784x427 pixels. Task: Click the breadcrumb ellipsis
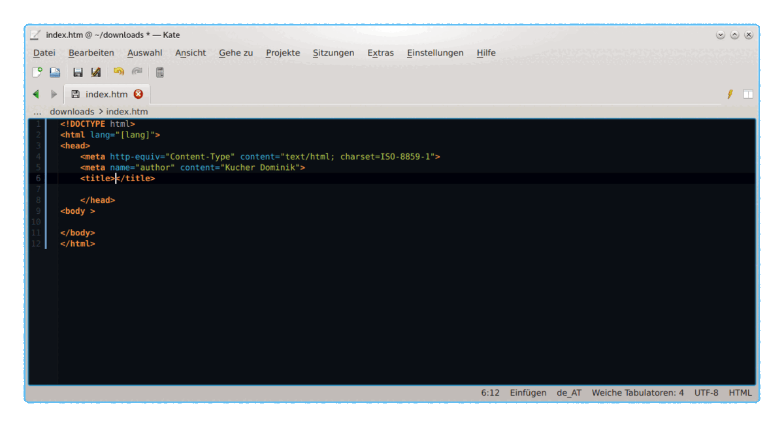pos(37,112)
